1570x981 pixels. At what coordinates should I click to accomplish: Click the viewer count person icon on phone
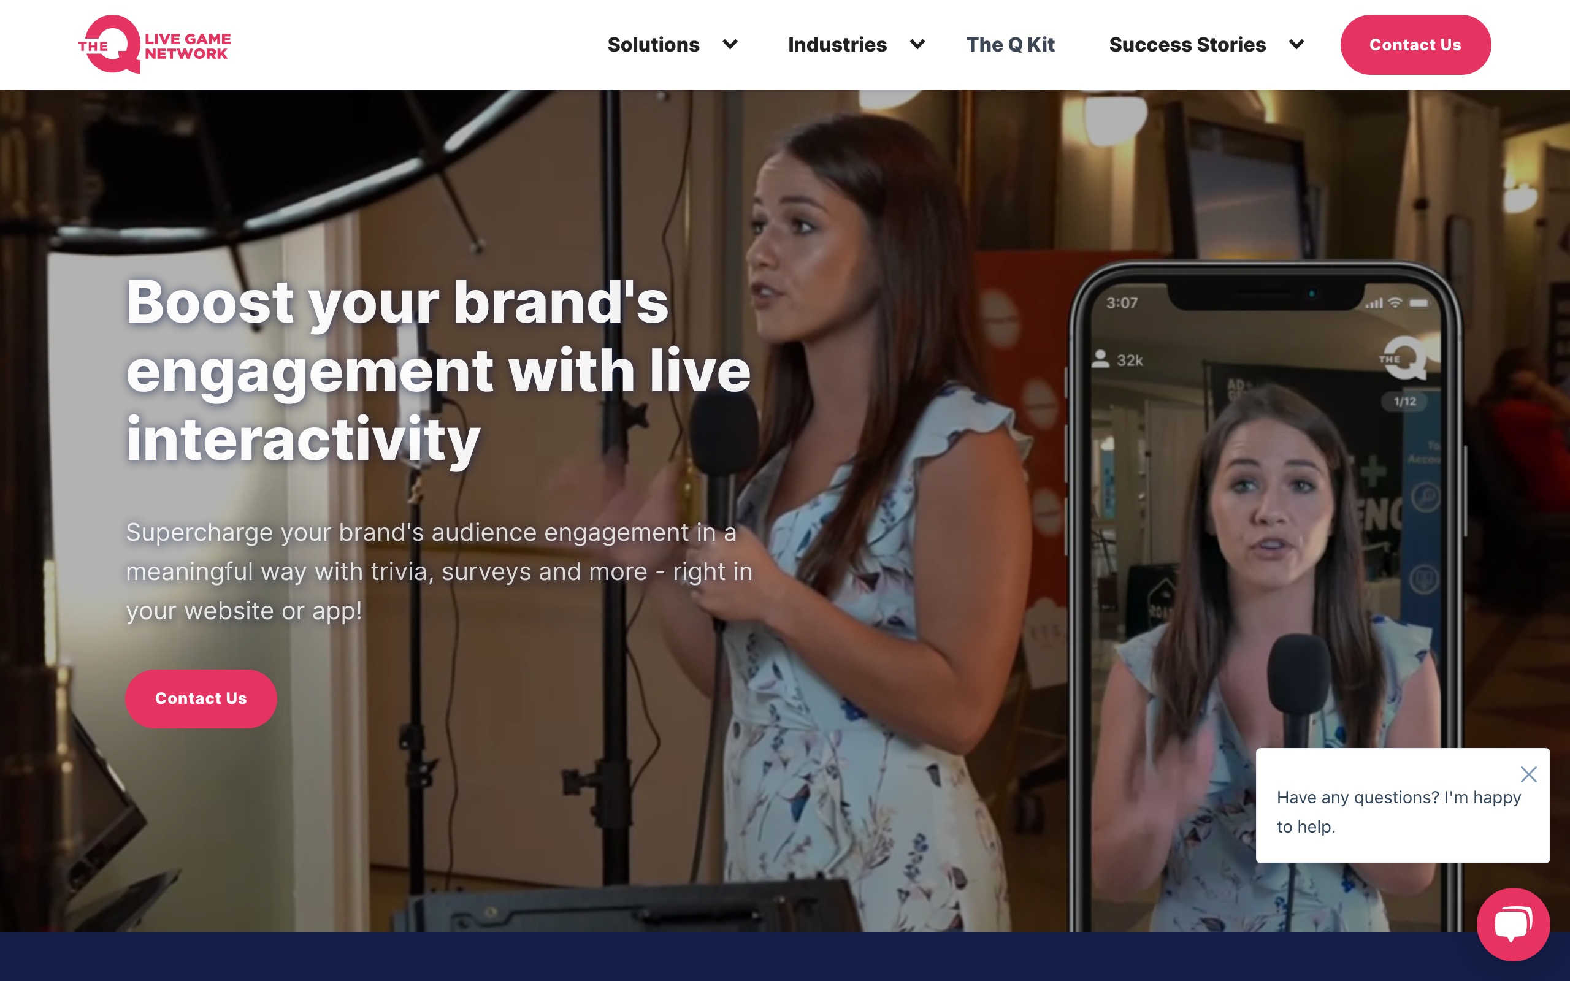click(x=1100, y=359)
